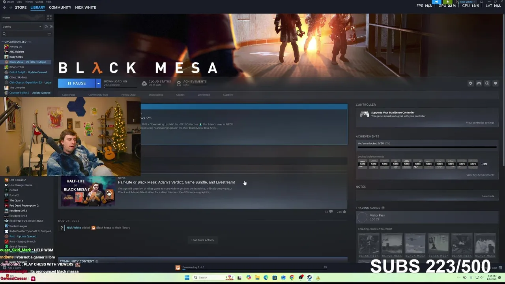Load More Activity in the feed
This screenshot has height=284, width=505.
tap(202, 240)
